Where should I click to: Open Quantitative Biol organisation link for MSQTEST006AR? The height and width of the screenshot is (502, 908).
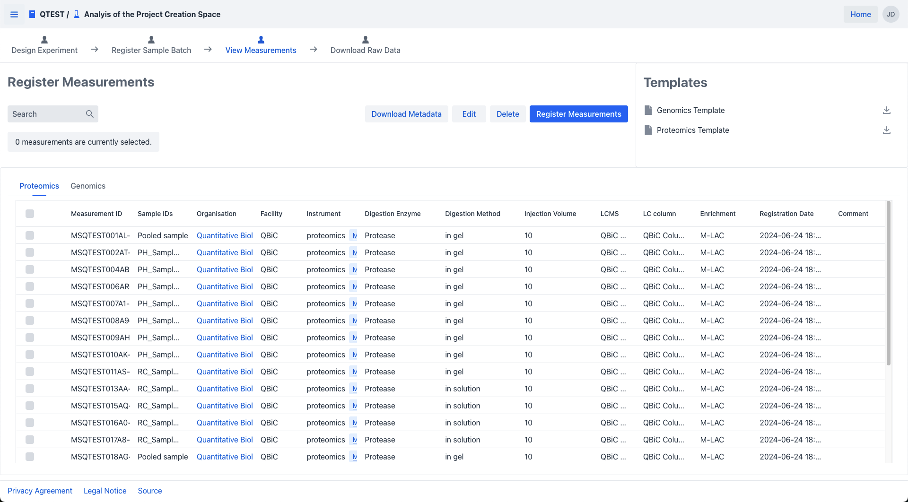[225, 286]
